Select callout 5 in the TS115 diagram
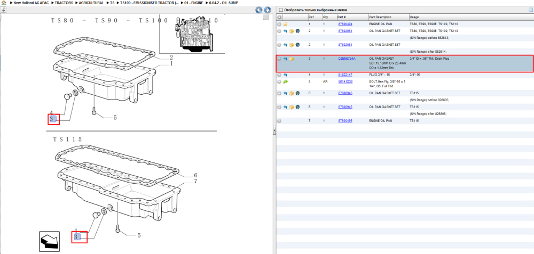534x254 pixels. [x=139, y=235]
